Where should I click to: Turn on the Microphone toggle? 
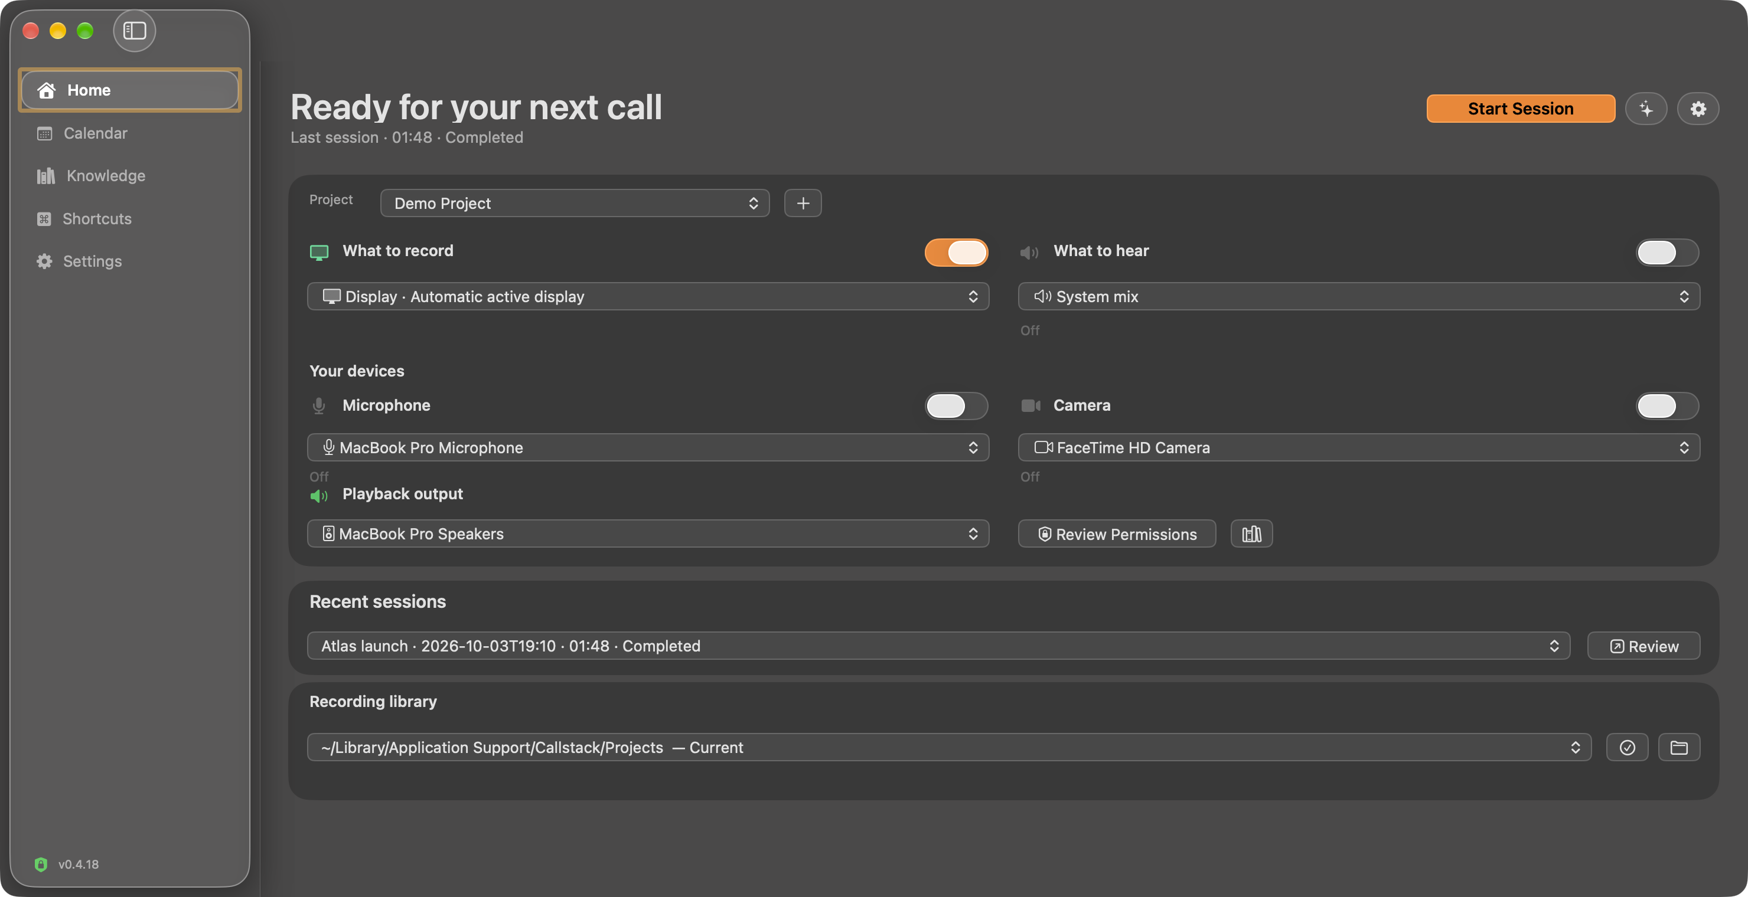pyautogui.click(x=956, y=405)
